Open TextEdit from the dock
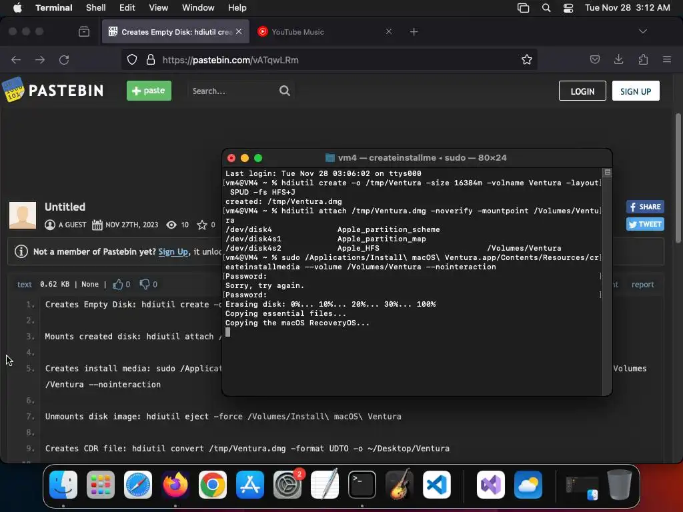Image resolution: width=683 pixels, height=512 pixels. pyautogui.click(x=325, y=484)
